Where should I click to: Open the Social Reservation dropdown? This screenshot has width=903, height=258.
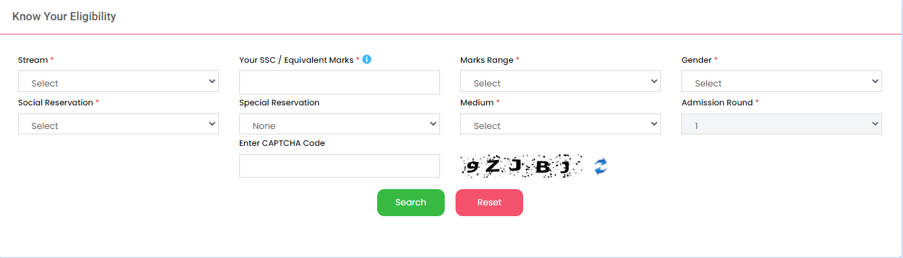[118, 124]
